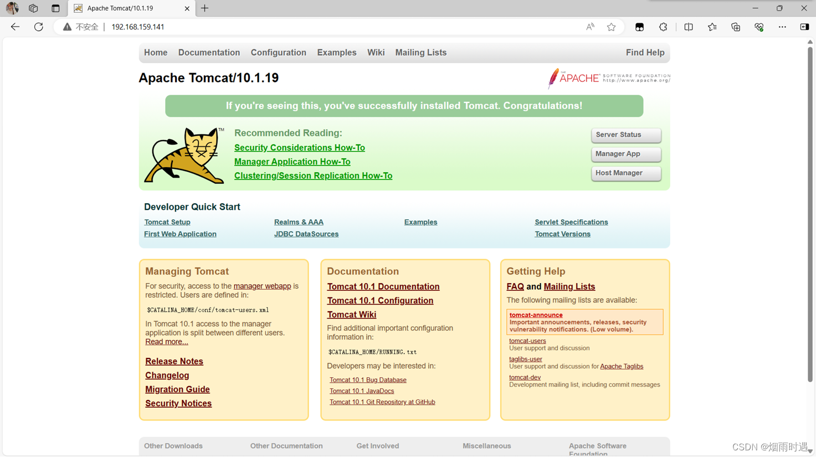Open the tab actions menu icon

click(x=55, y=8)
